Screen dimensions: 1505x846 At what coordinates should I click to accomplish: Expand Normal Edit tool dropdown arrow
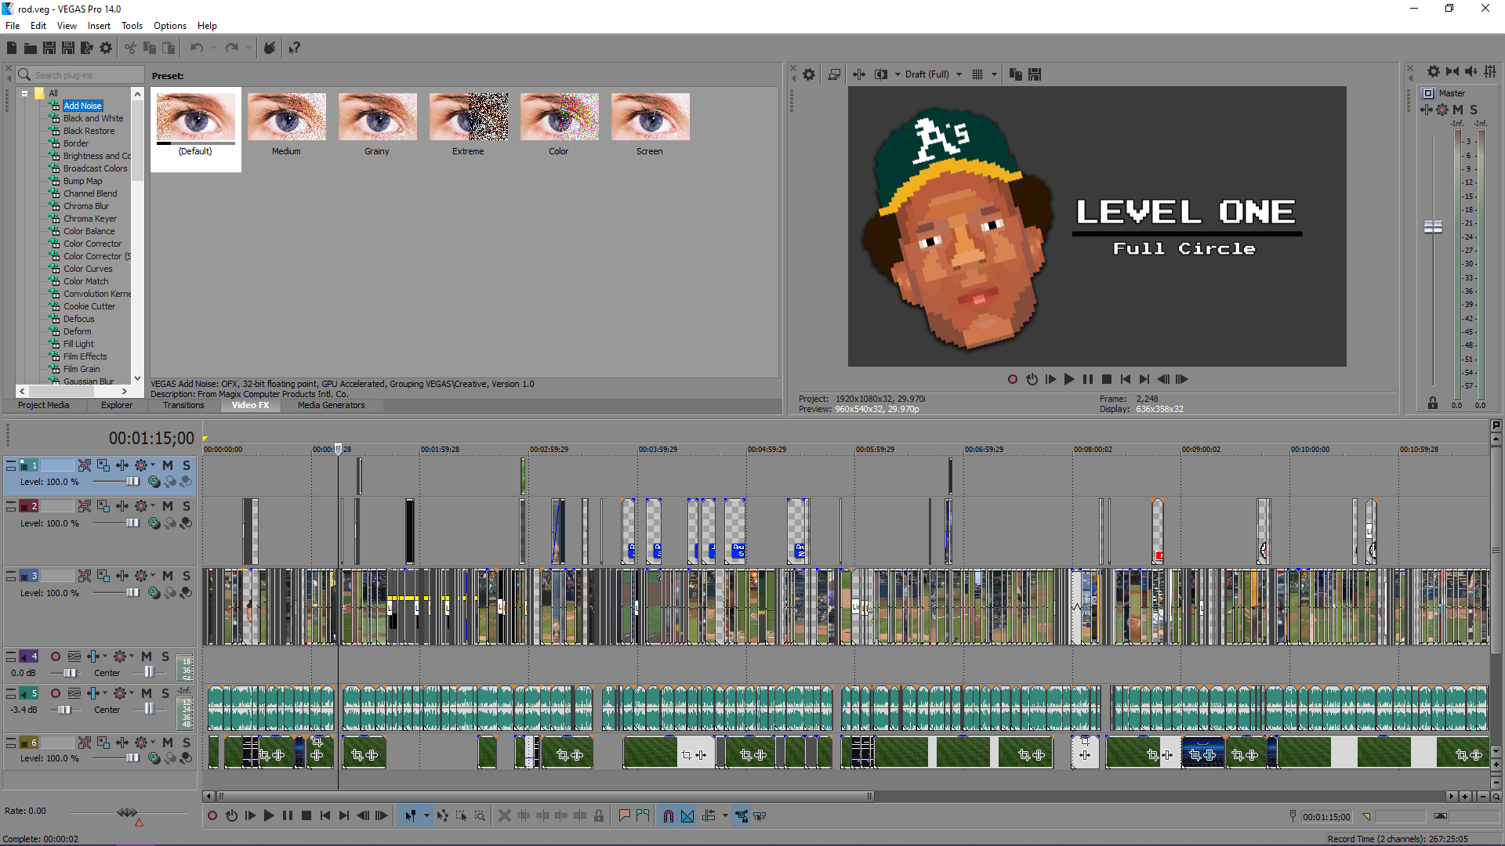(x=426, y=816)
